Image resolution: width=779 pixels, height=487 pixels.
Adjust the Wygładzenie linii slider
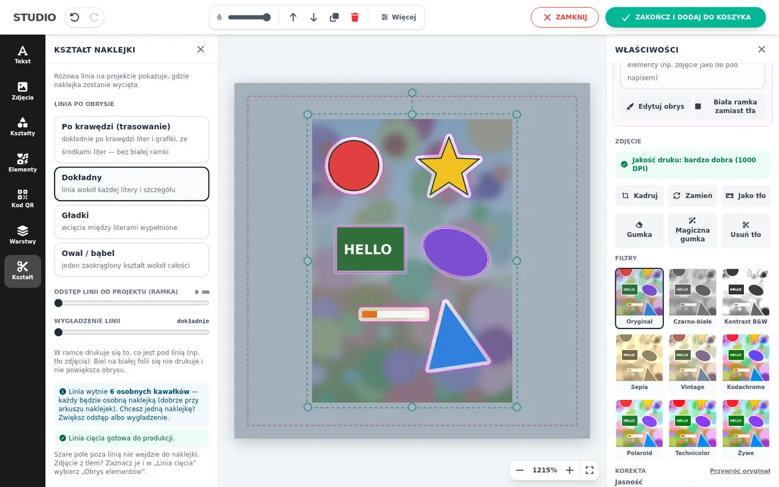(132, 332)
